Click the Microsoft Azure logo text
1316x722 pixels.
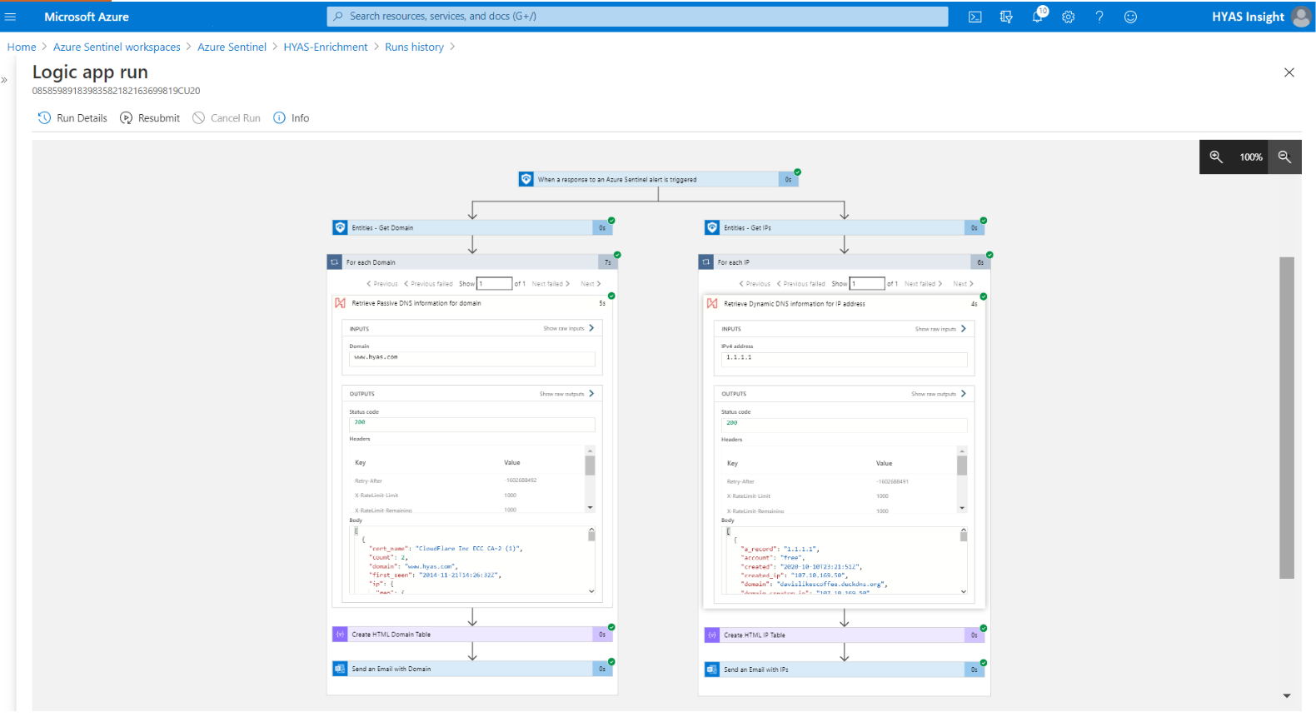click(87, 17)
